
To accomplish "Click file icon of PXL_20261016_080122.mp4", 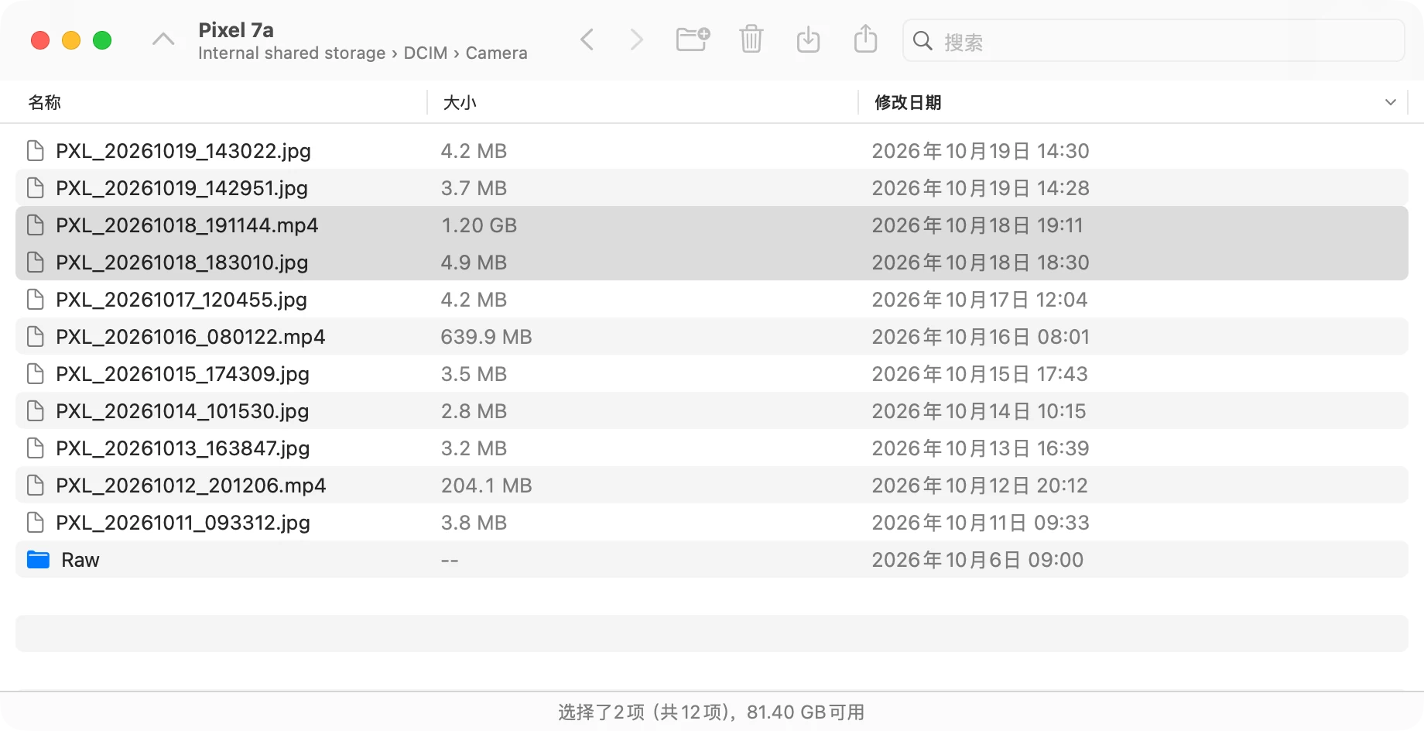I will click(36, 336).
